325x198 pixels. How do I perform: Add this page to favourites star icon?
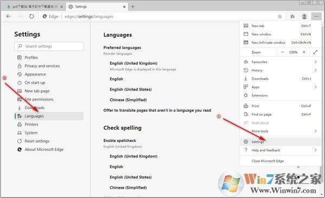(280, 17)
